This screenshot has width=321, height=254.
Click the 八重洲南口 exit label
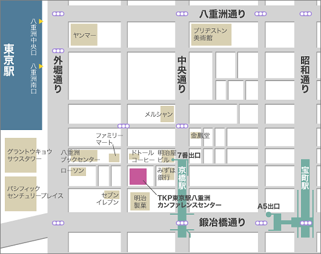point(33,79)
